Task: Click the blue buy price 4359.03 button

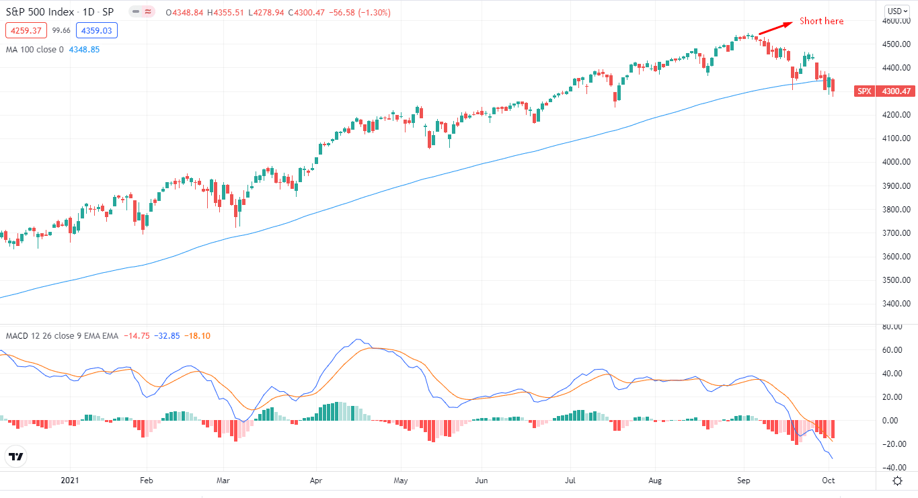Action: click(x=97, y=30)
